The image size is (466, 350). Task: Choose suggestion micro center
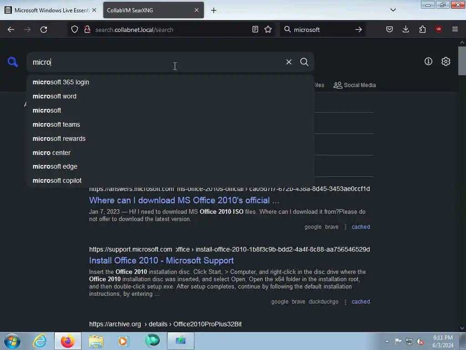(x=170, y=153)
